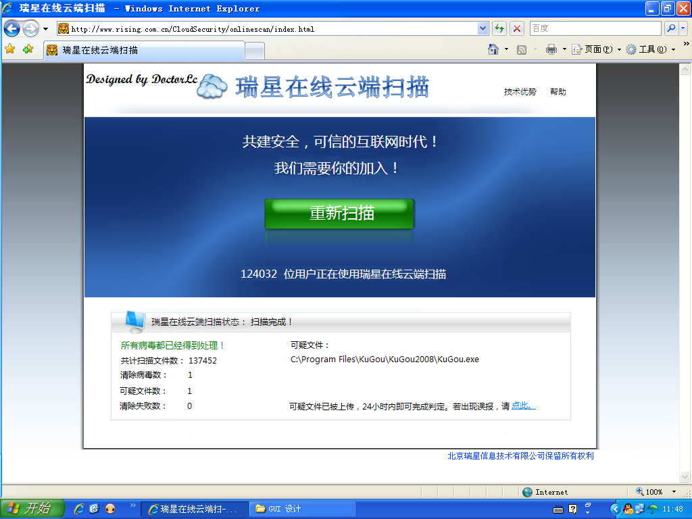Image resolution: width=692 pixels, height=519 pixels.
Task: Open recent pages dropdown beside Forward button
Action: (45, 29)
